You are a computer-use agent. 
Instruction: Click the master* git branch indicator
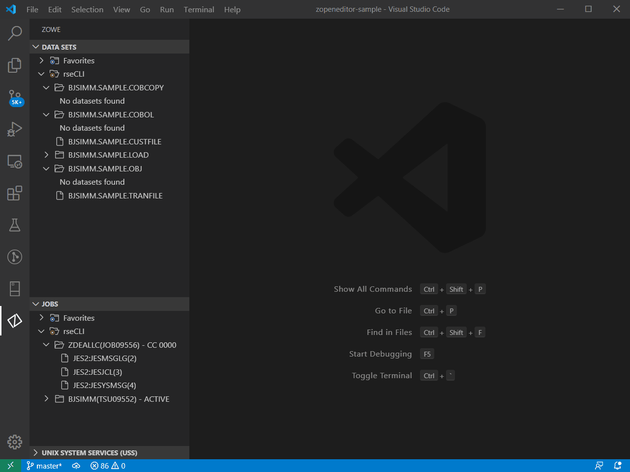pyautogui.click(x=44, y=466)
